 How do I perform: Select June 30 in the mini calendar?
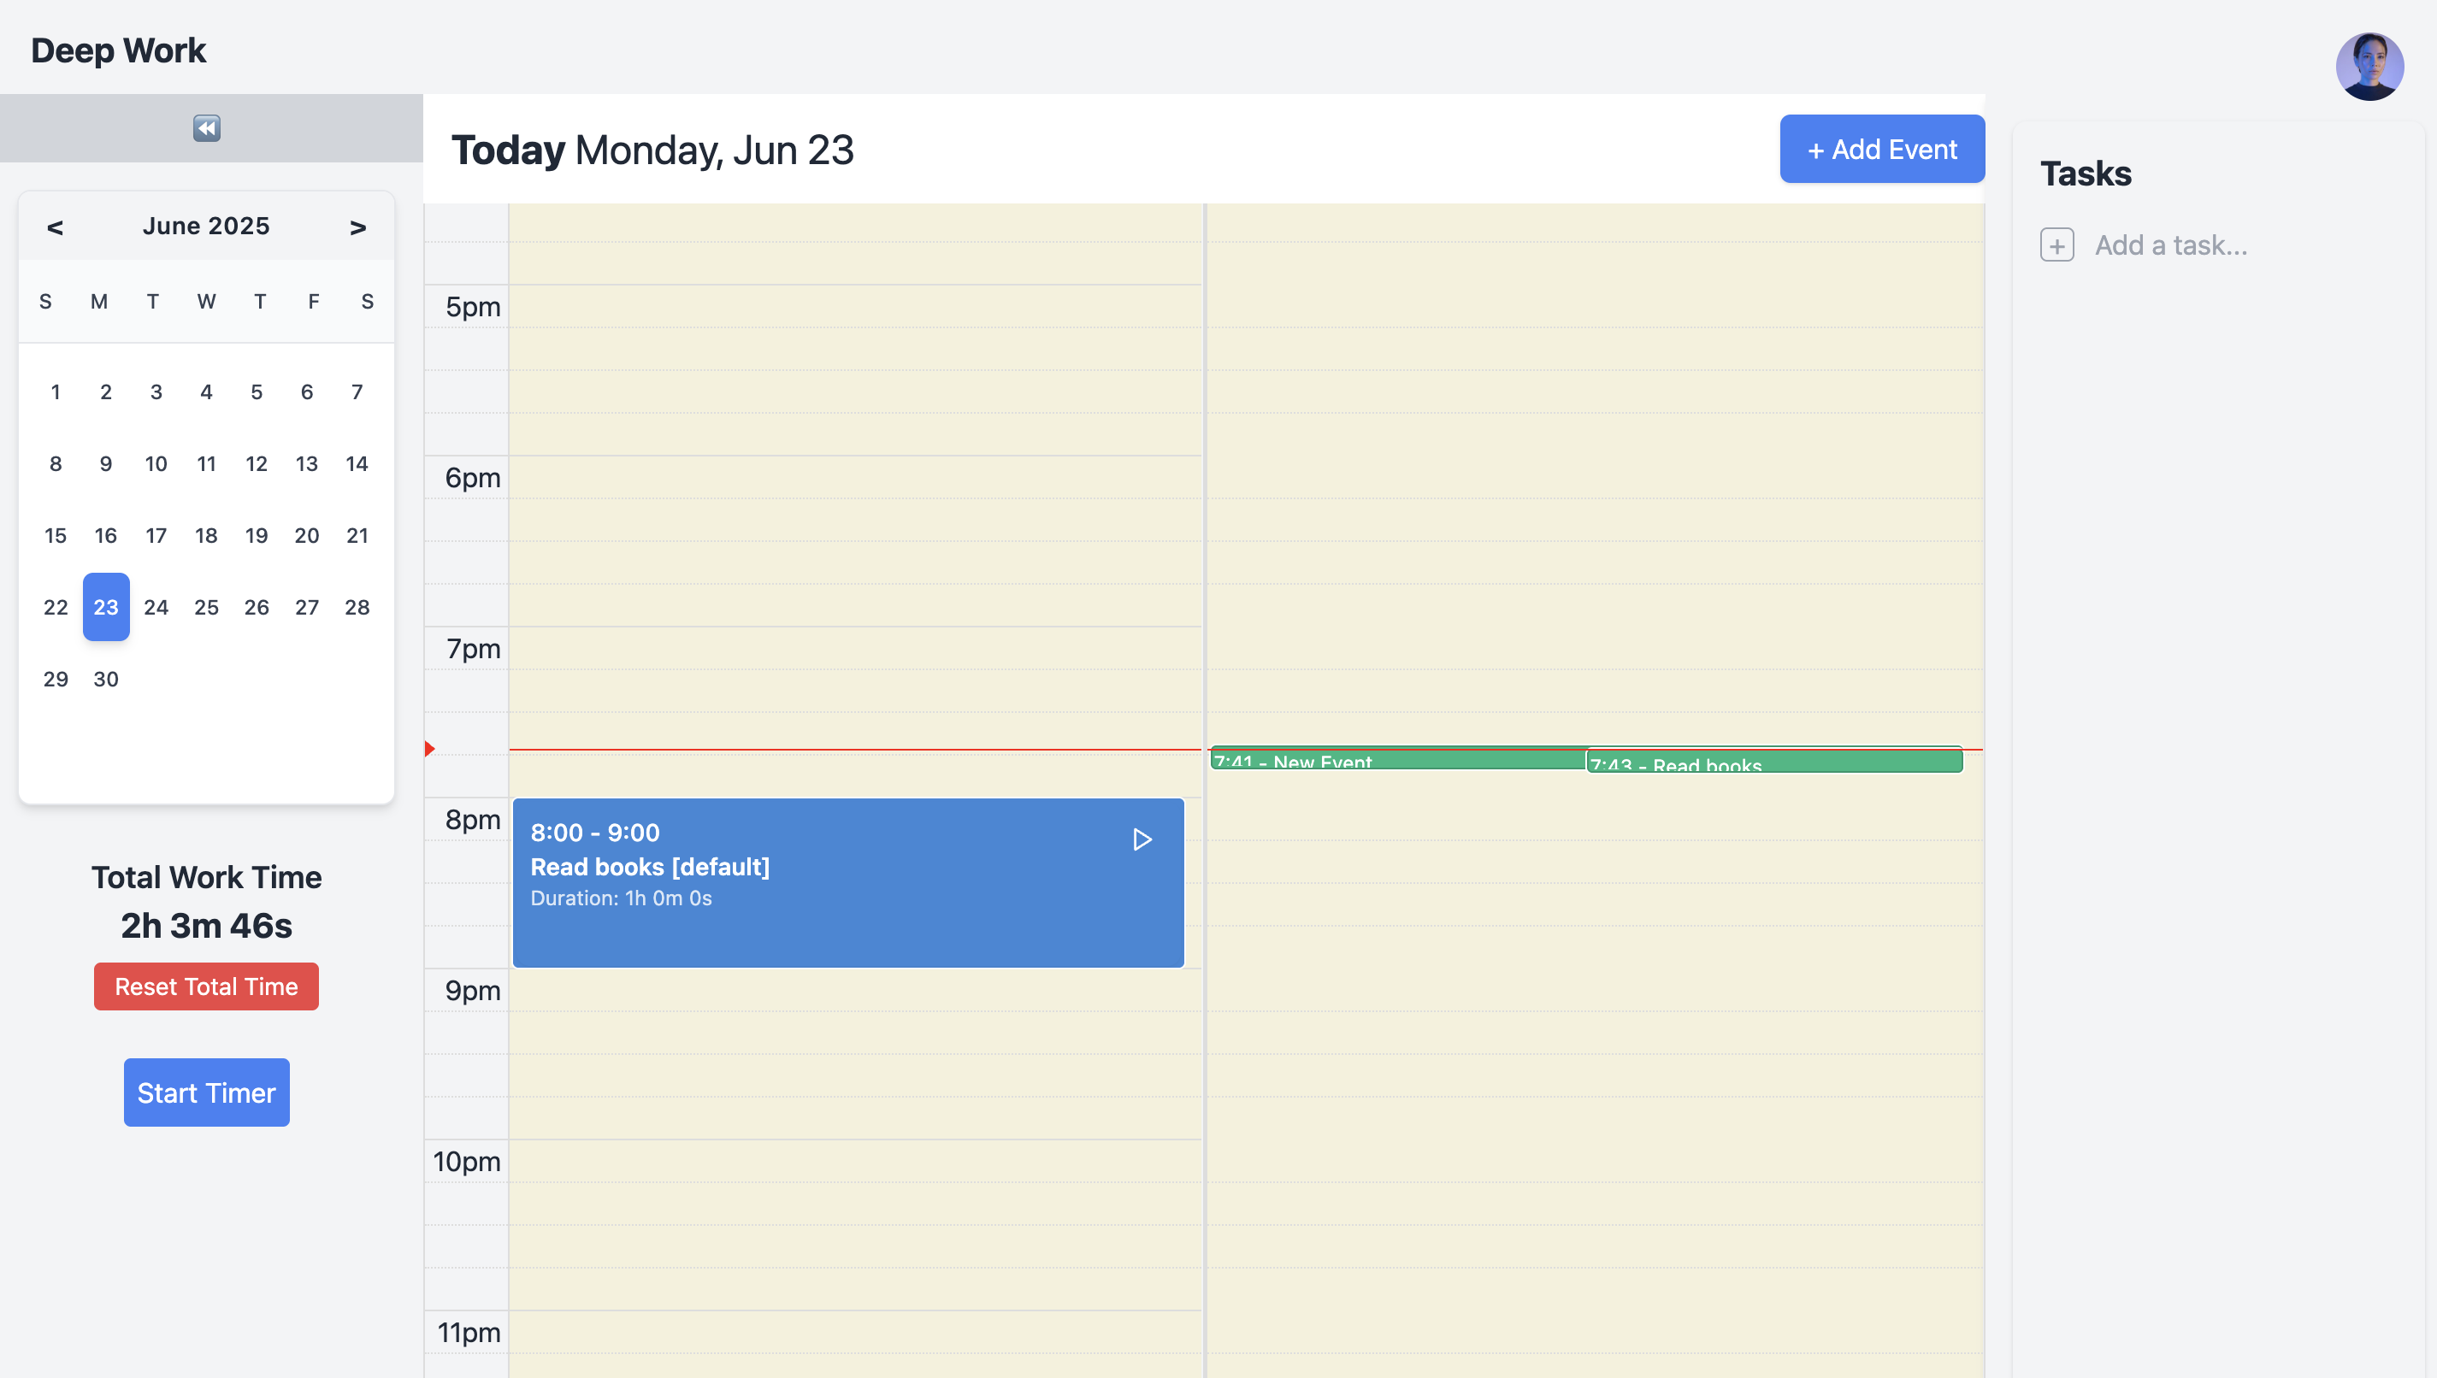coord(106,679)
